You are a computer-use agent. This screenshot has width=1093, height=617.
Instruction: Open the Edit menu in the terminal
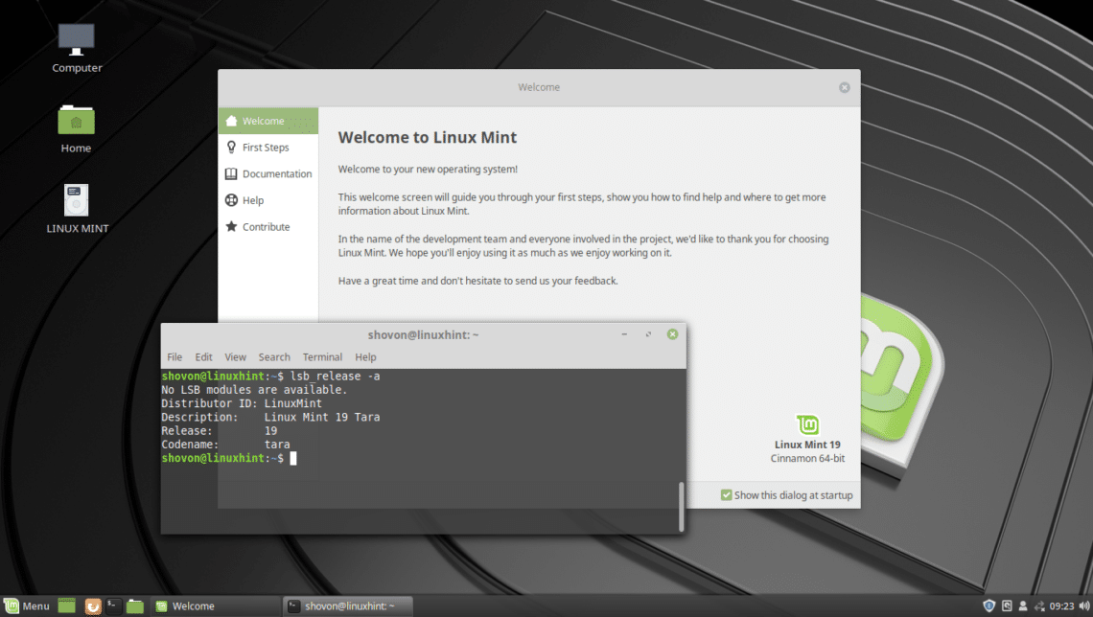coord(203,356)
